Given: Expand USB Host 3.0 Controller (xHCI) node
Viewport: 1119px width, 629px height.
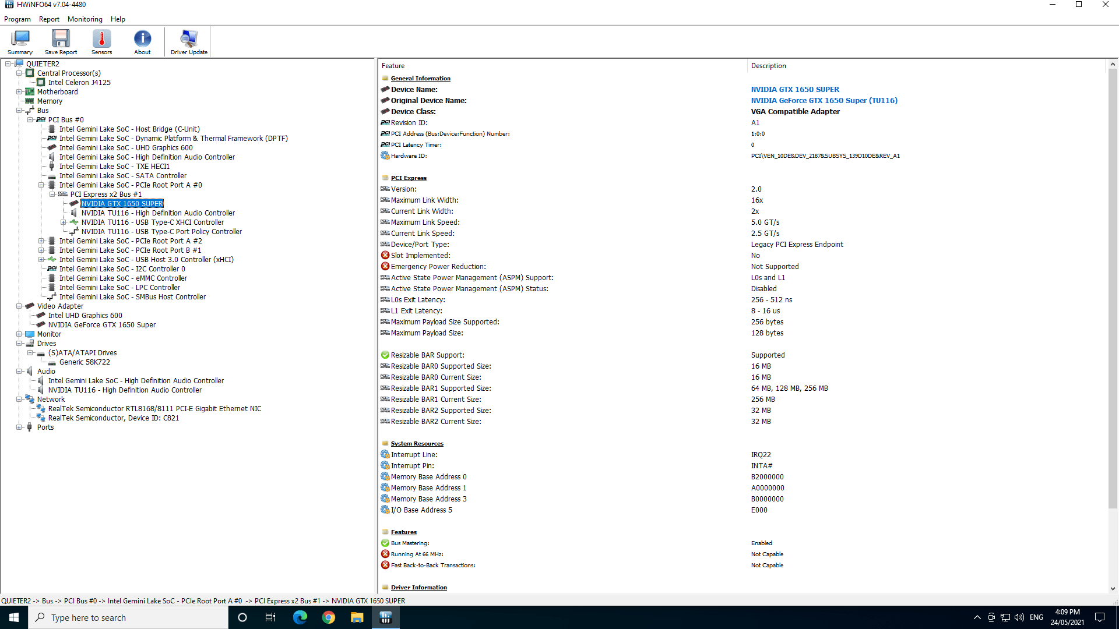Looking at the screenshot, I should click(41, 260).
